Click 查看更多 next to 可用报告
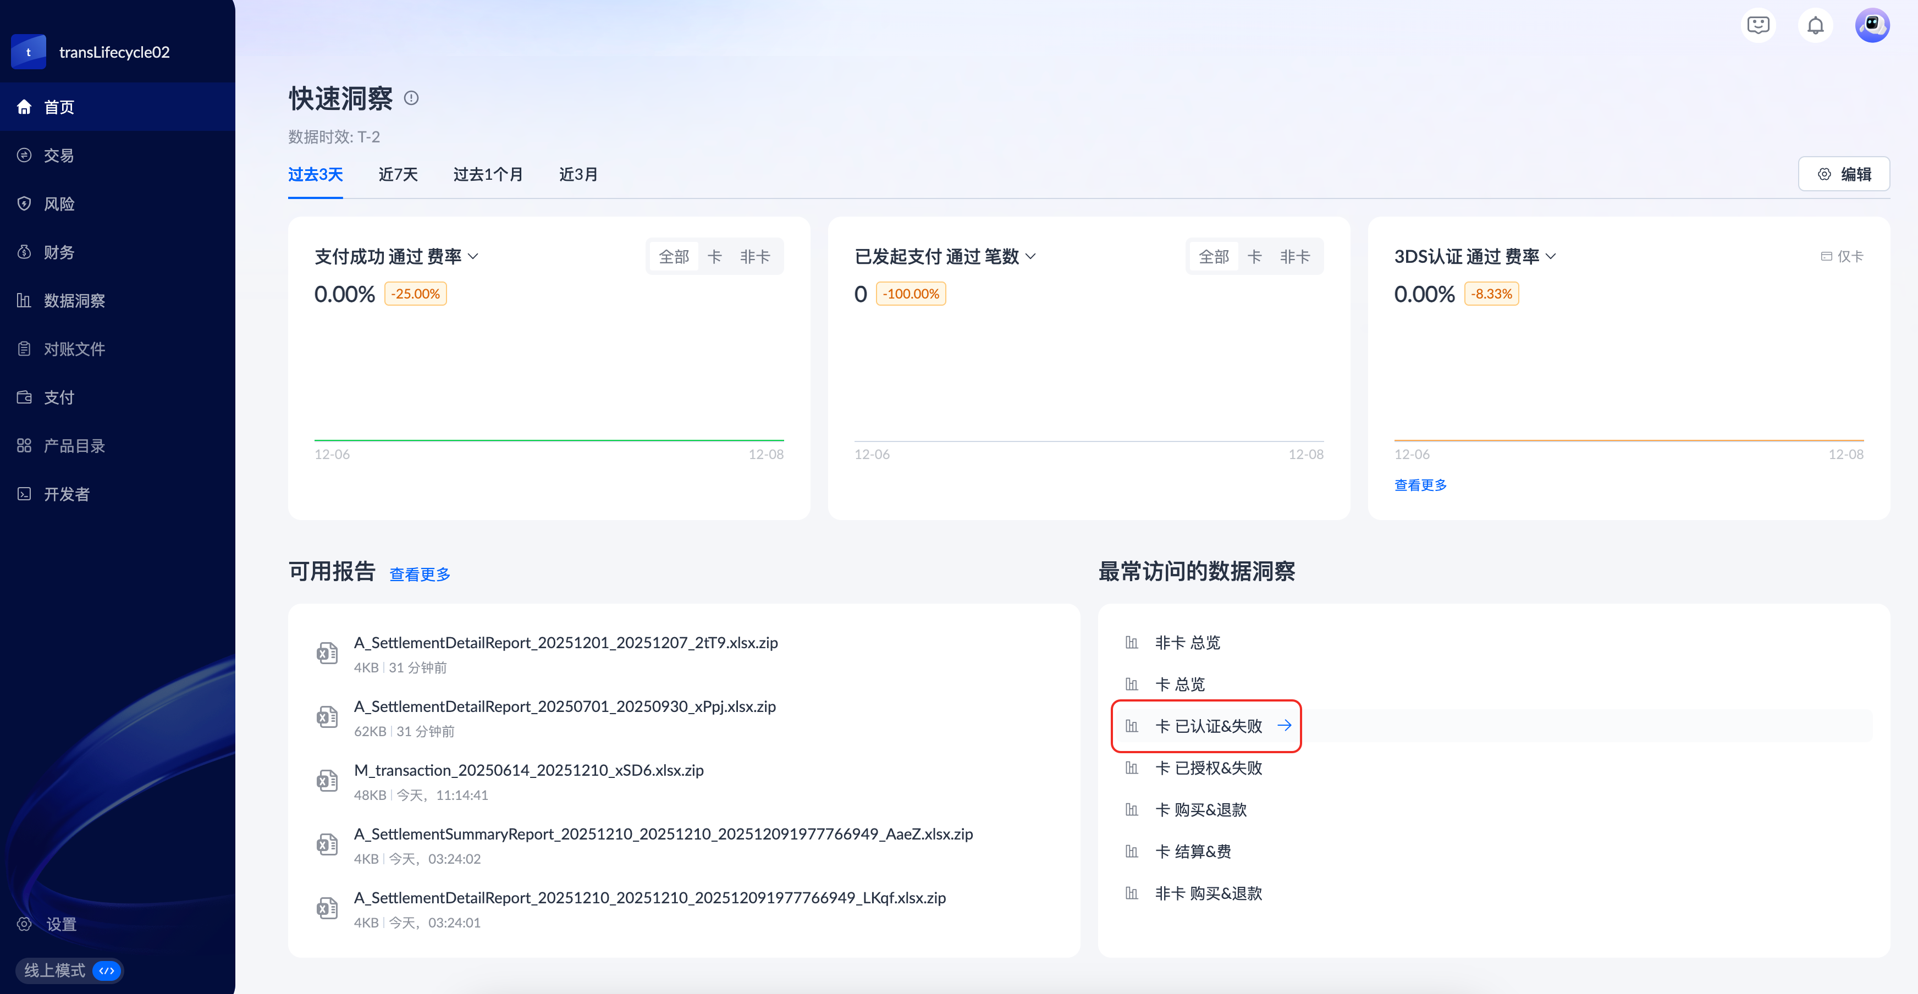 [x=419, y=574]
